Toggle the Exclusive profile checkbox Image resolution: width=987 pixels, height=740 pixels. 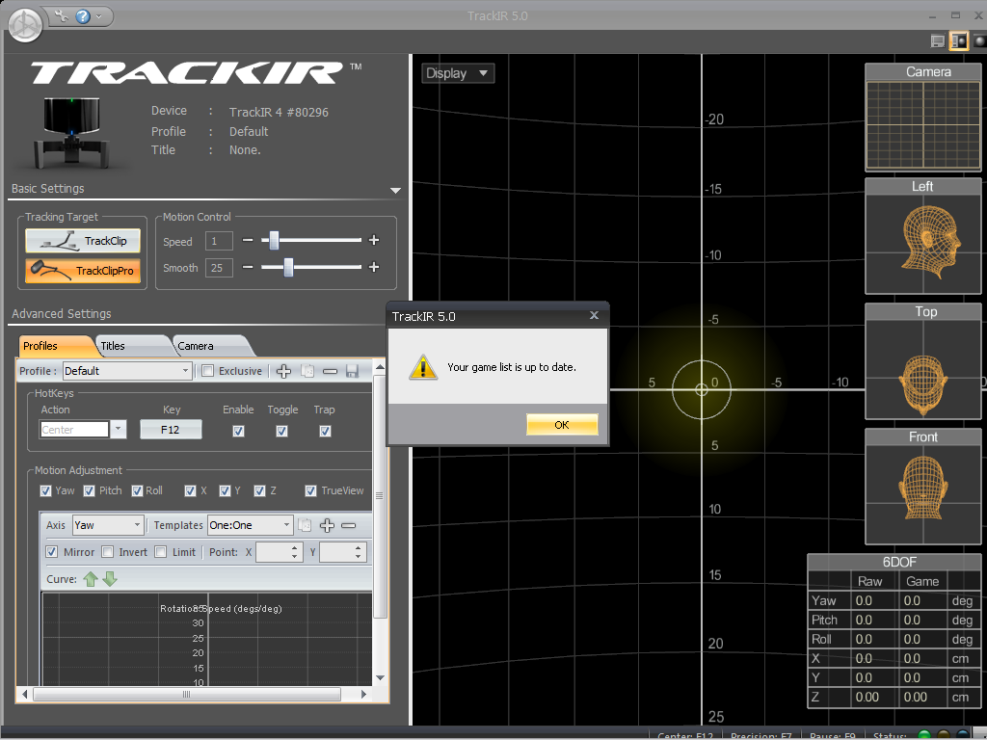pos(208,371)
